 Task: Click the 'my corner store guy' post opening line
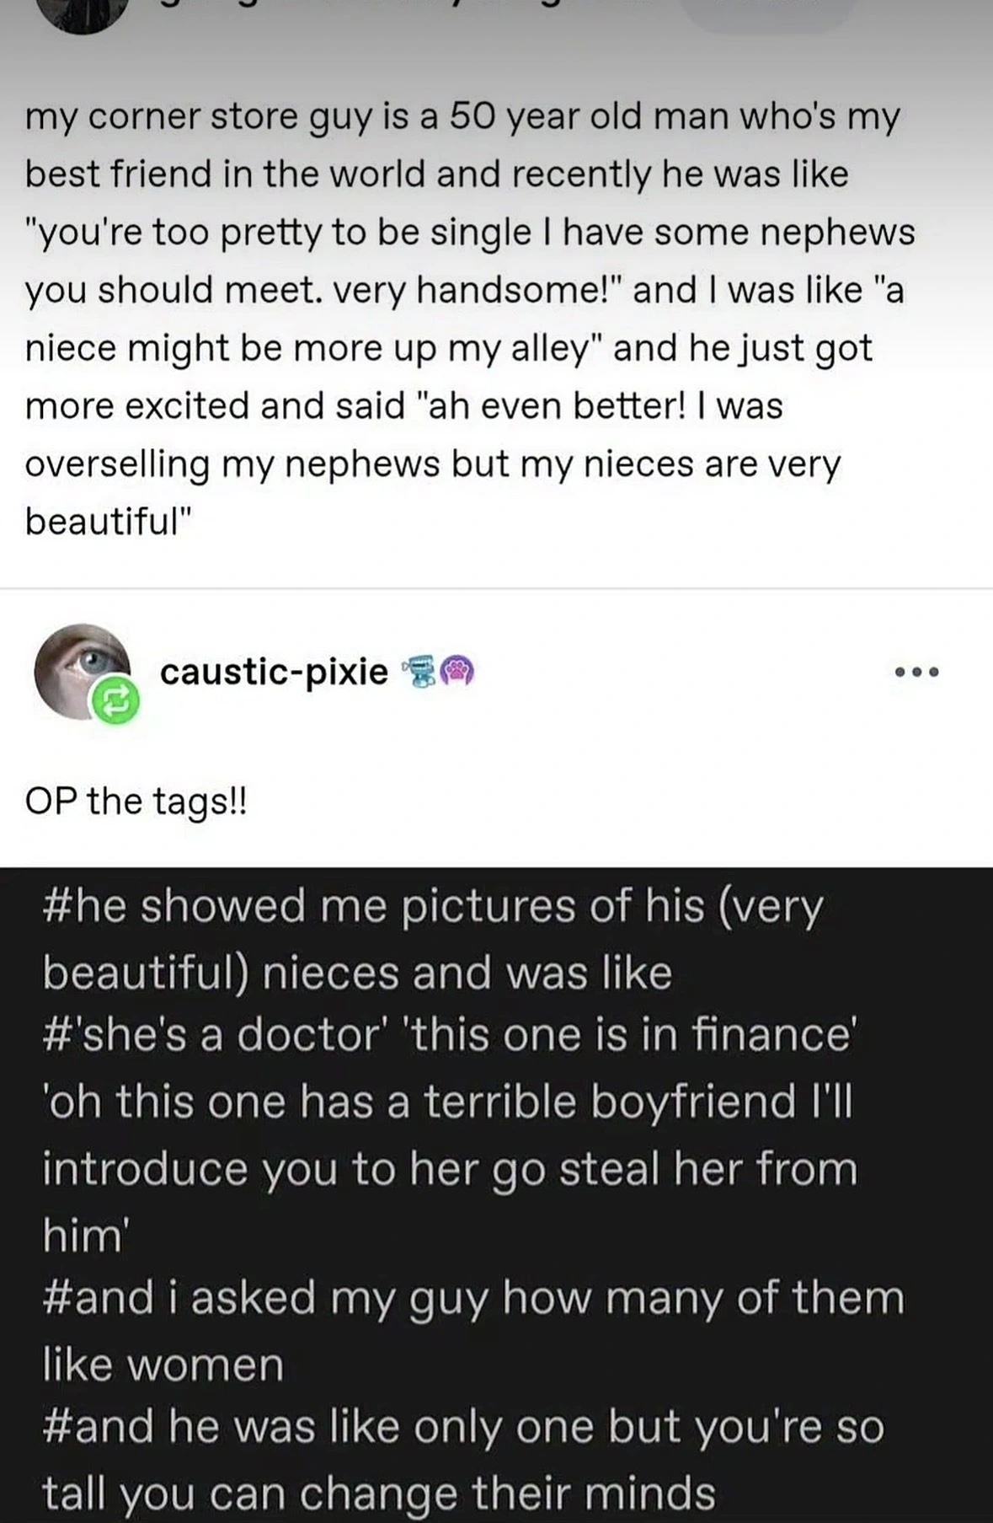coord(462,116)
